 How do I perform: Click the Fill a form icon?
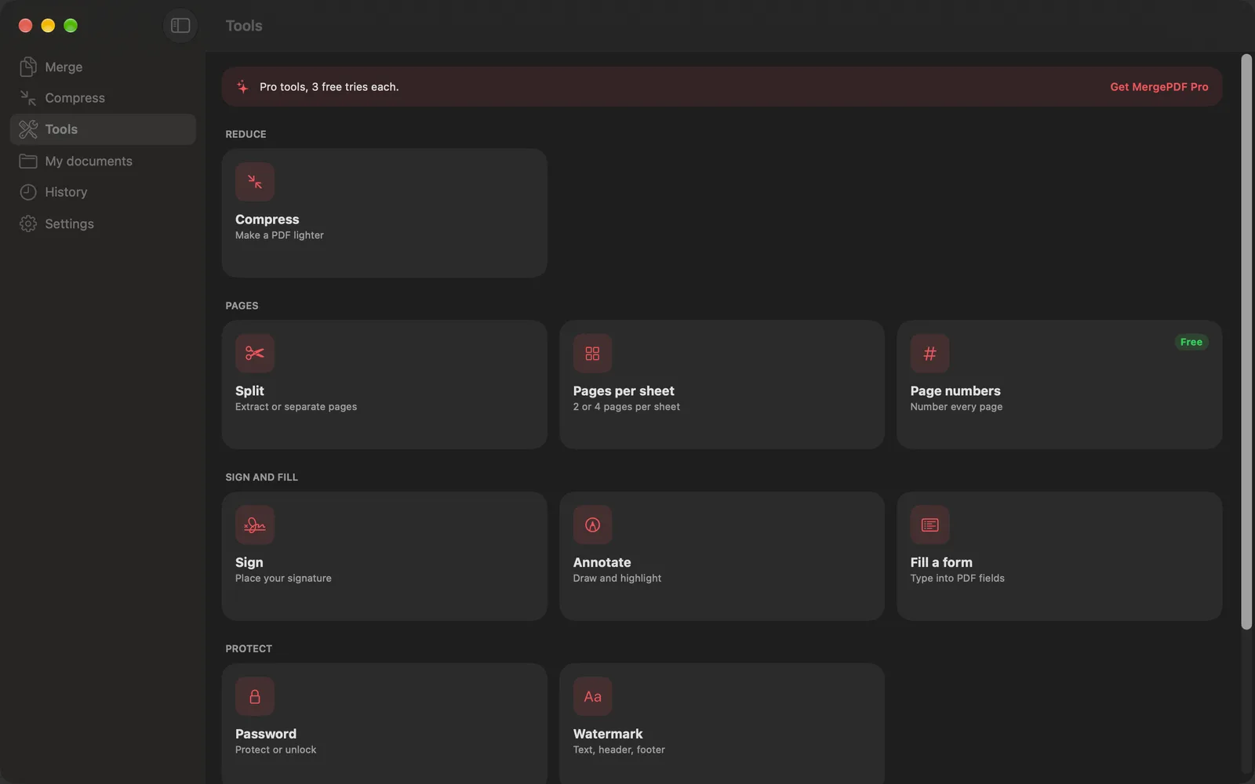pyautogui.click(x=929, y=525)
